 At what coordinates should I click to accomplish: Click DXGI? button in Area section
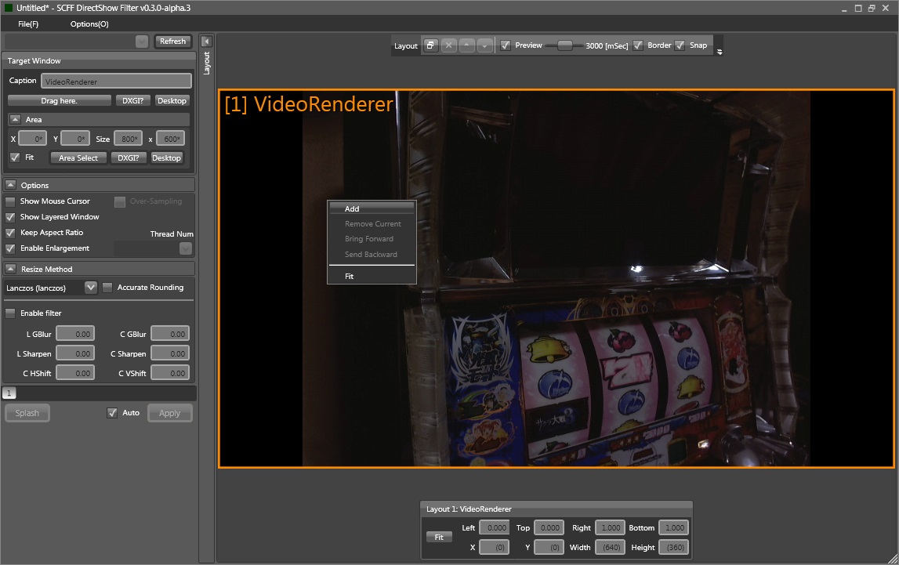tap(129, 158)
